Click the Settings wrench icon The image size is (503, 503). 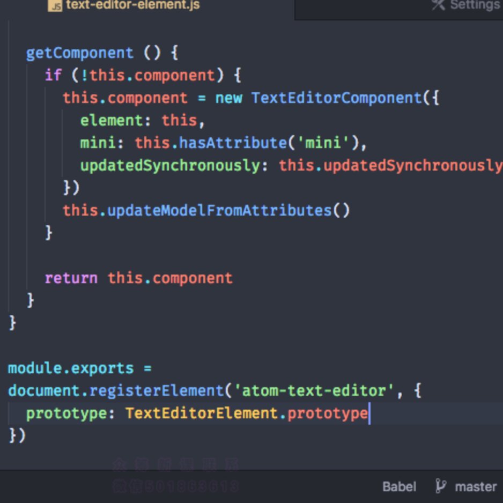tap(438, 5)
